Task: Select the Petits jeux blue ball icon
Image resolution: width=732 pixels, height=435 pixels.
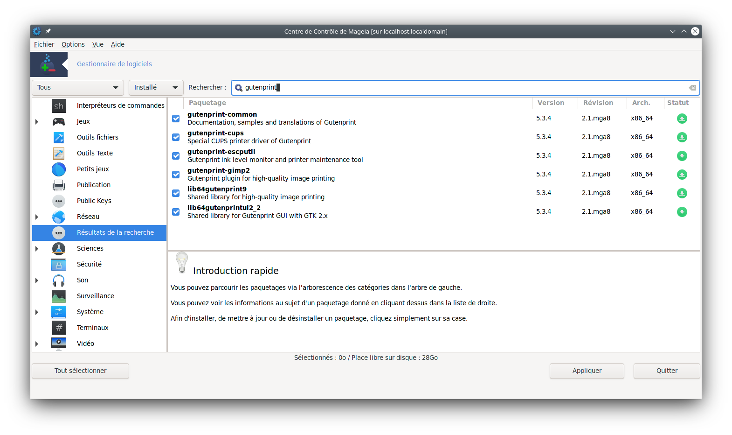Action: pos(59,169)
